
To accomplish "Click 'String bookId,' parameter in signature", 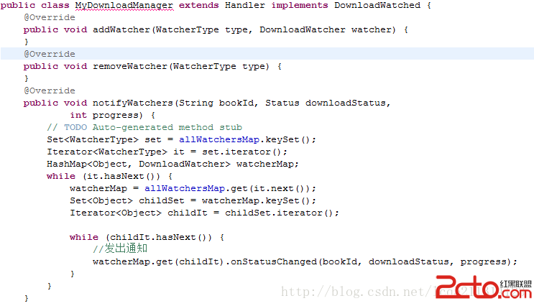I will click(x=218, y=103).
